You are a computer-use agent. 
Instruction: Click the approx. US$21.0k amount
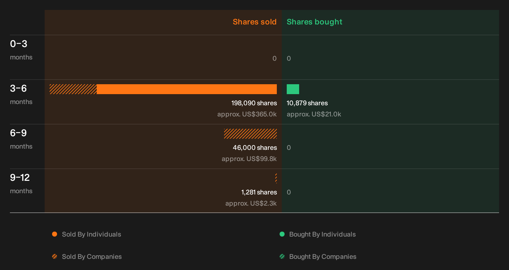click(314, 114)
